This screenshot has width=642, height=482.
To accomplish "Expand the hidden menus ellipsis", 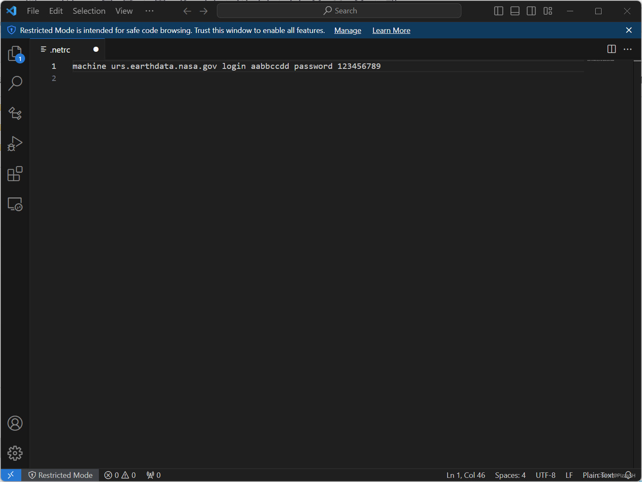I will [x=149, y=11].
